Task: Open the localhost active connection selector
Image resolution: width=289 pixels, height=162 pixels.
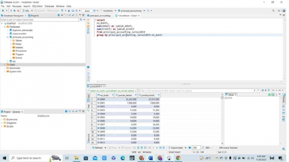Action: click(108, 10)
